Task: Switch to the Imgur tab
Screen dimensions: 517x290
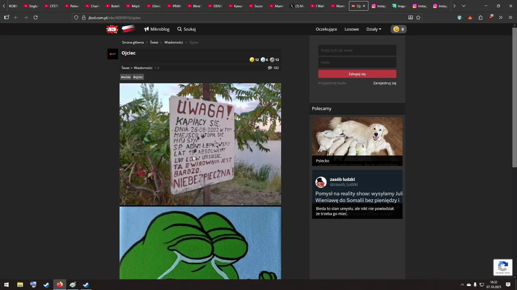Action: 399,6
